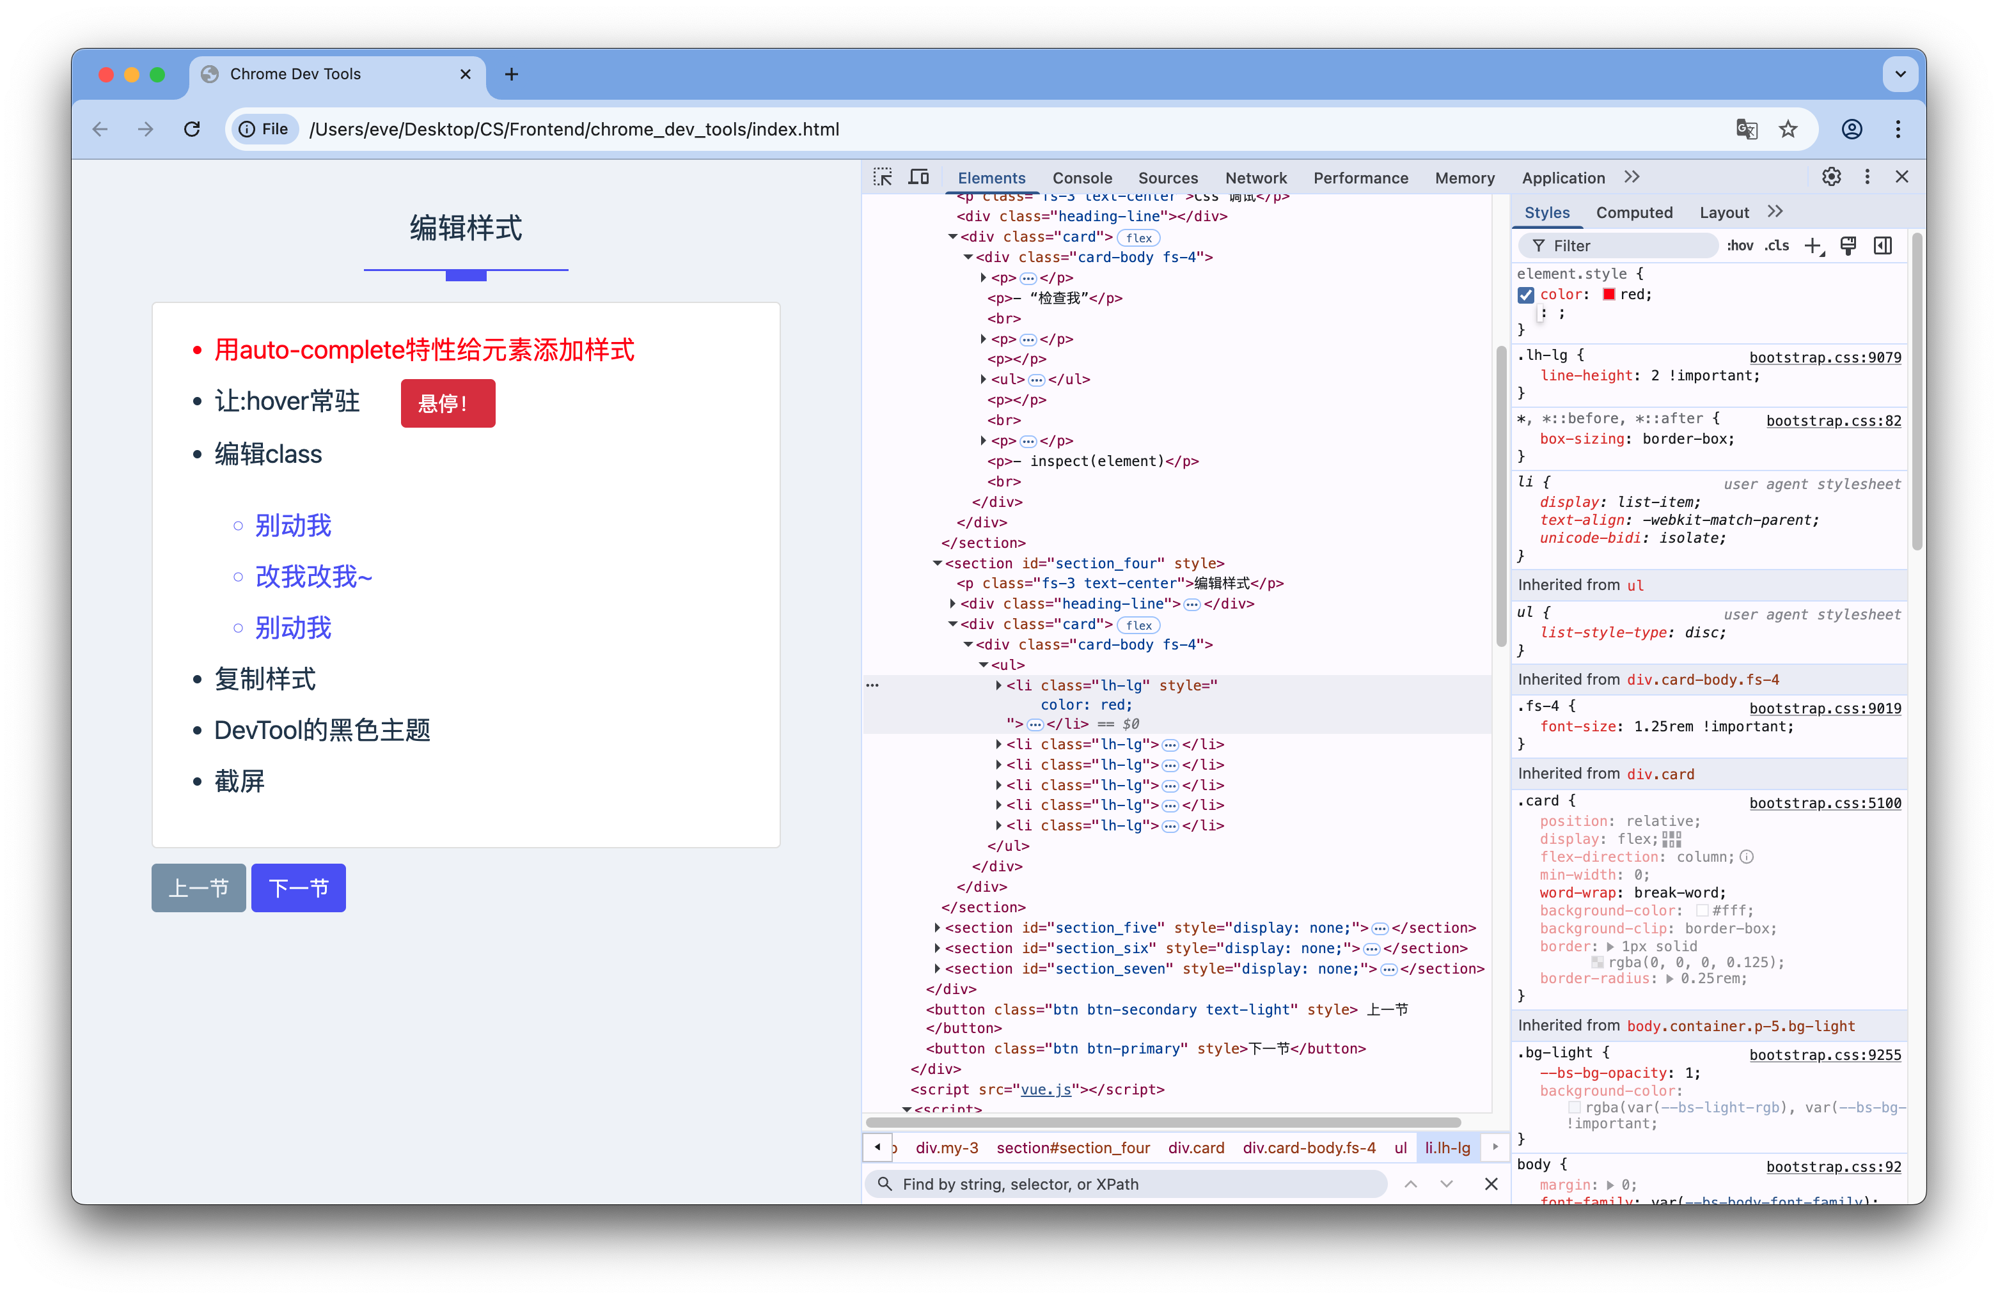Toggle the .cls class editor

pyautogui.click(x=1776, y=246)
